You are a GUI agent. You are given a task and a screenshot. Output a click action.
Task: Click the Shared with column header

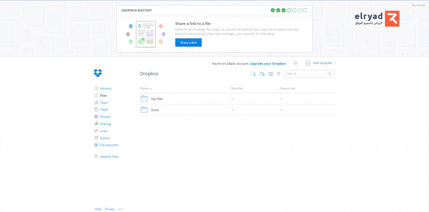coord(288,88)
